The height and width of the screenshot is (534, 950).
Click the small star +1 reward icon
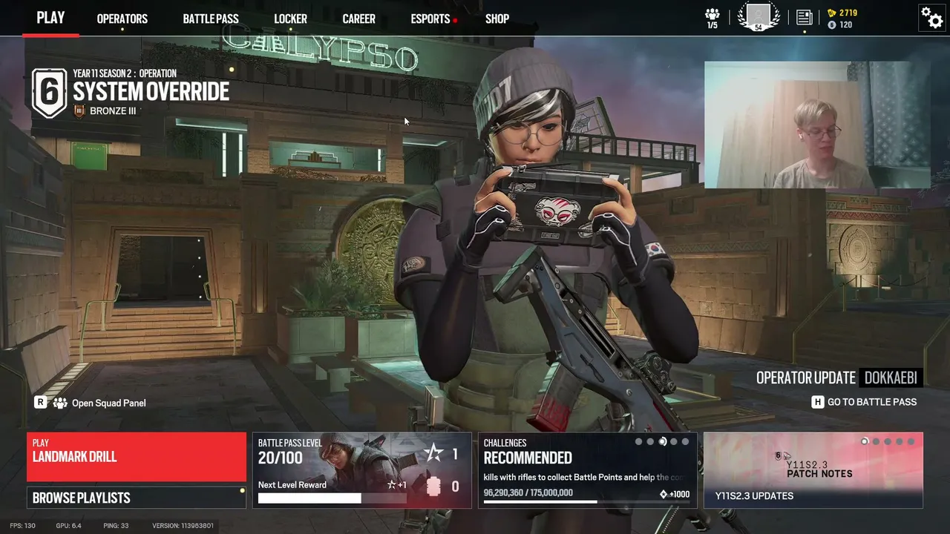[x=391, y=485]
